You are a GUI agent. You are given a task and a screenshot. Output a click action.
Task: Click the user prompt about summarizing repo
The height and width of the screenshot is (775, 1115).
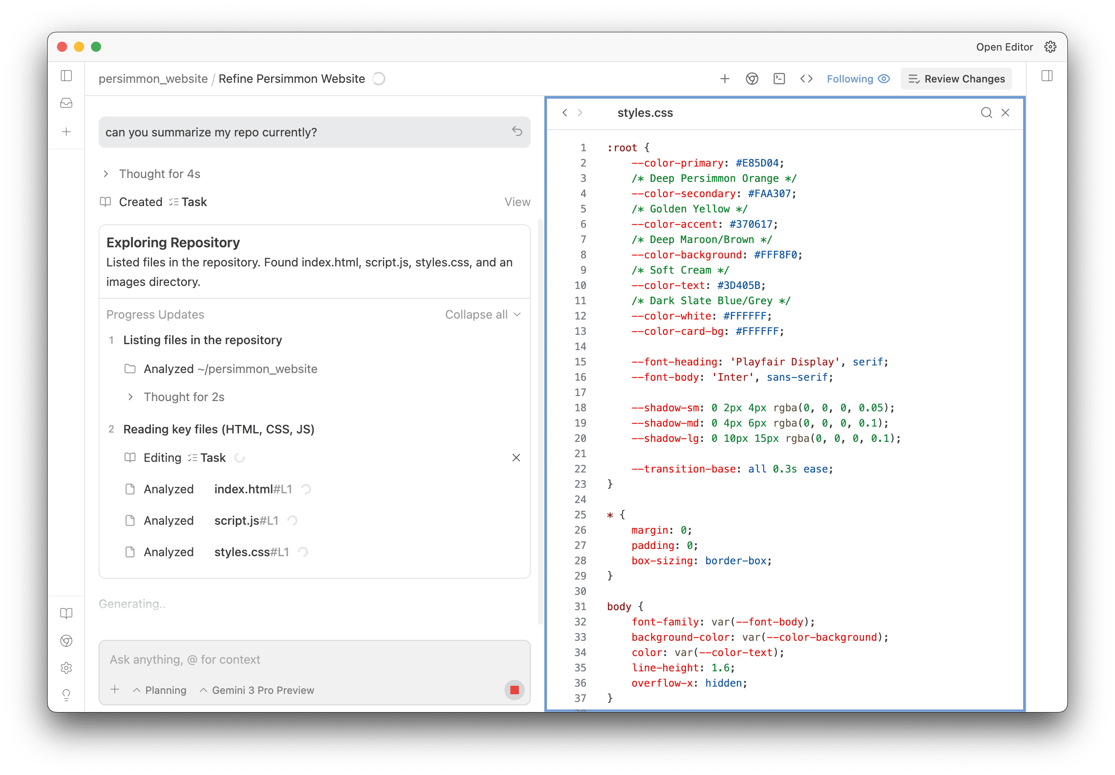(x=314, y=132)
